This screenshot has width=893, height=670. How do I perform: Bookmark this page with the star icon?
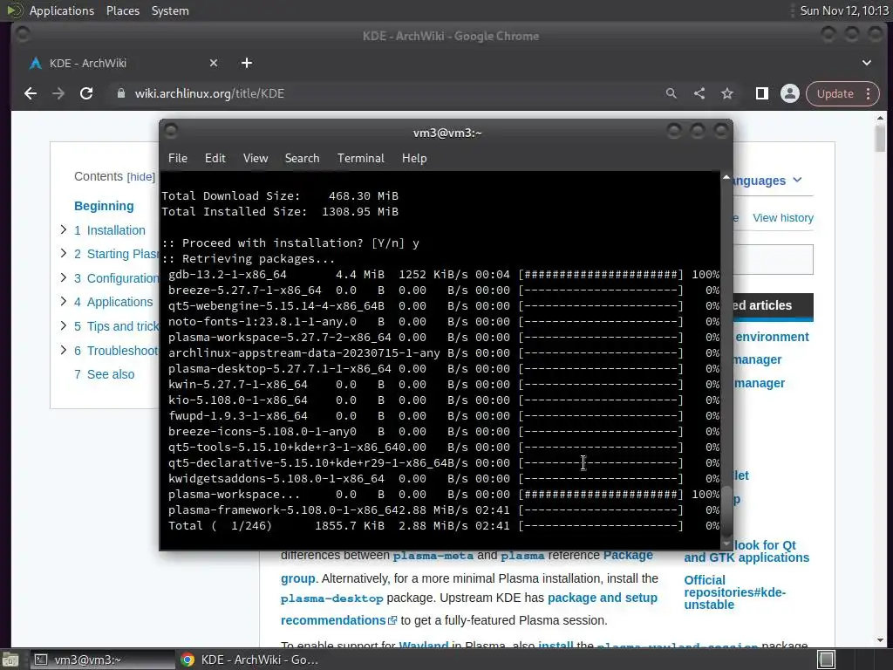point(727,93)
